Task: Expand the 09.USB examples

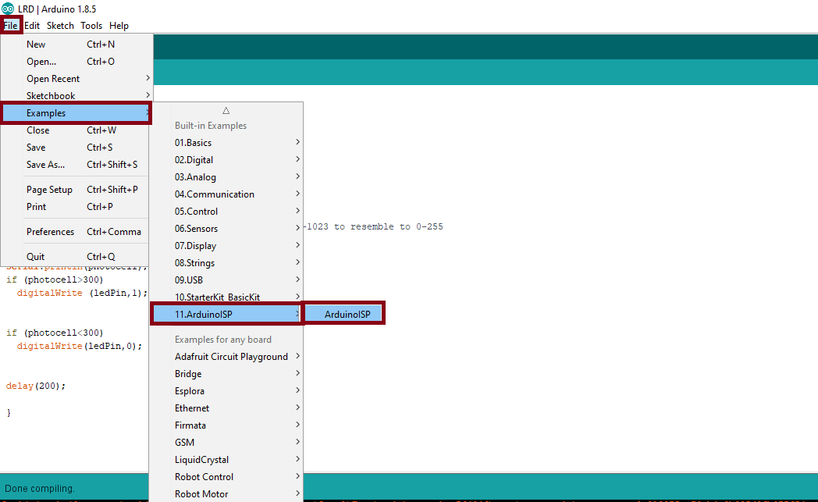Action: [226, 281]
